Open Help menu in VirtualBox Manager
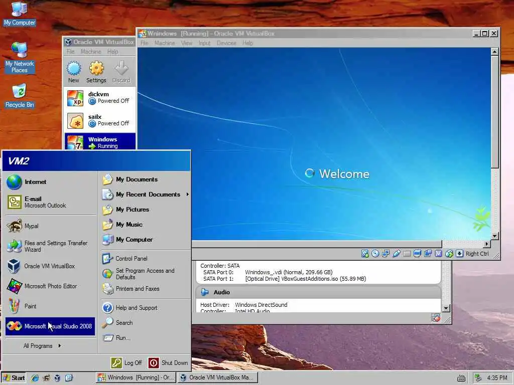The height and width of the screenshot is (385, 514). coord(112,52)
